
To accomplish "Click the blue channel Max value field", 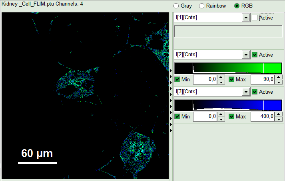I will point(262,117).
